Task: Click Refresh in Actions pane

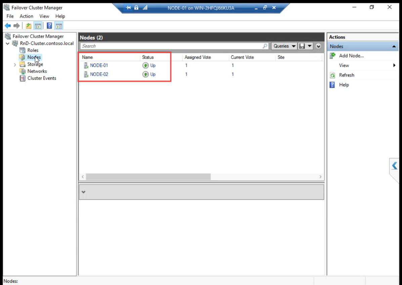Action: pos(347,75)
